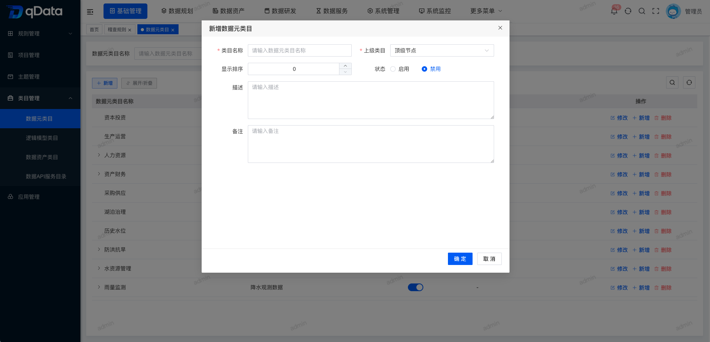
Task: Click 修改 for the 水资源管理 row
Action: pos(619,269)
